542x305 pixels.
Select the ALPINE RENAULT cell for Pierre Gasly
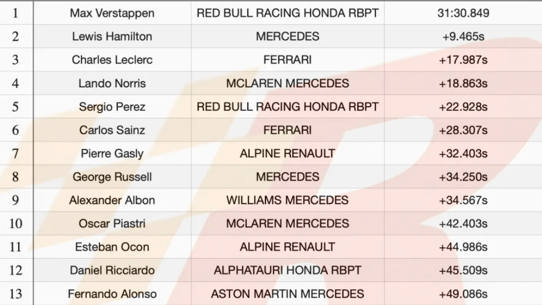click(x=287, y=153)
